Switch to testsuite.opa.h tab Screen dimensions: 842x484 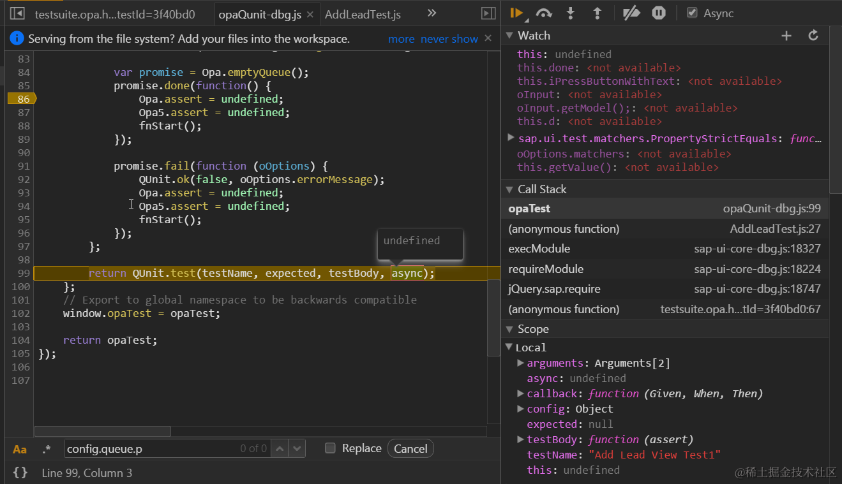coord(115,14)
